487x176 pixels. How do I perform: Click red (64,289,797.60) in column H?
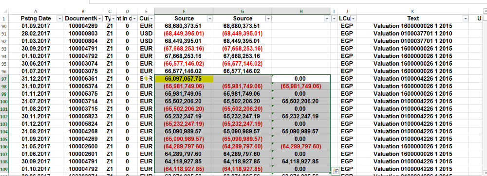click(300, 146)
